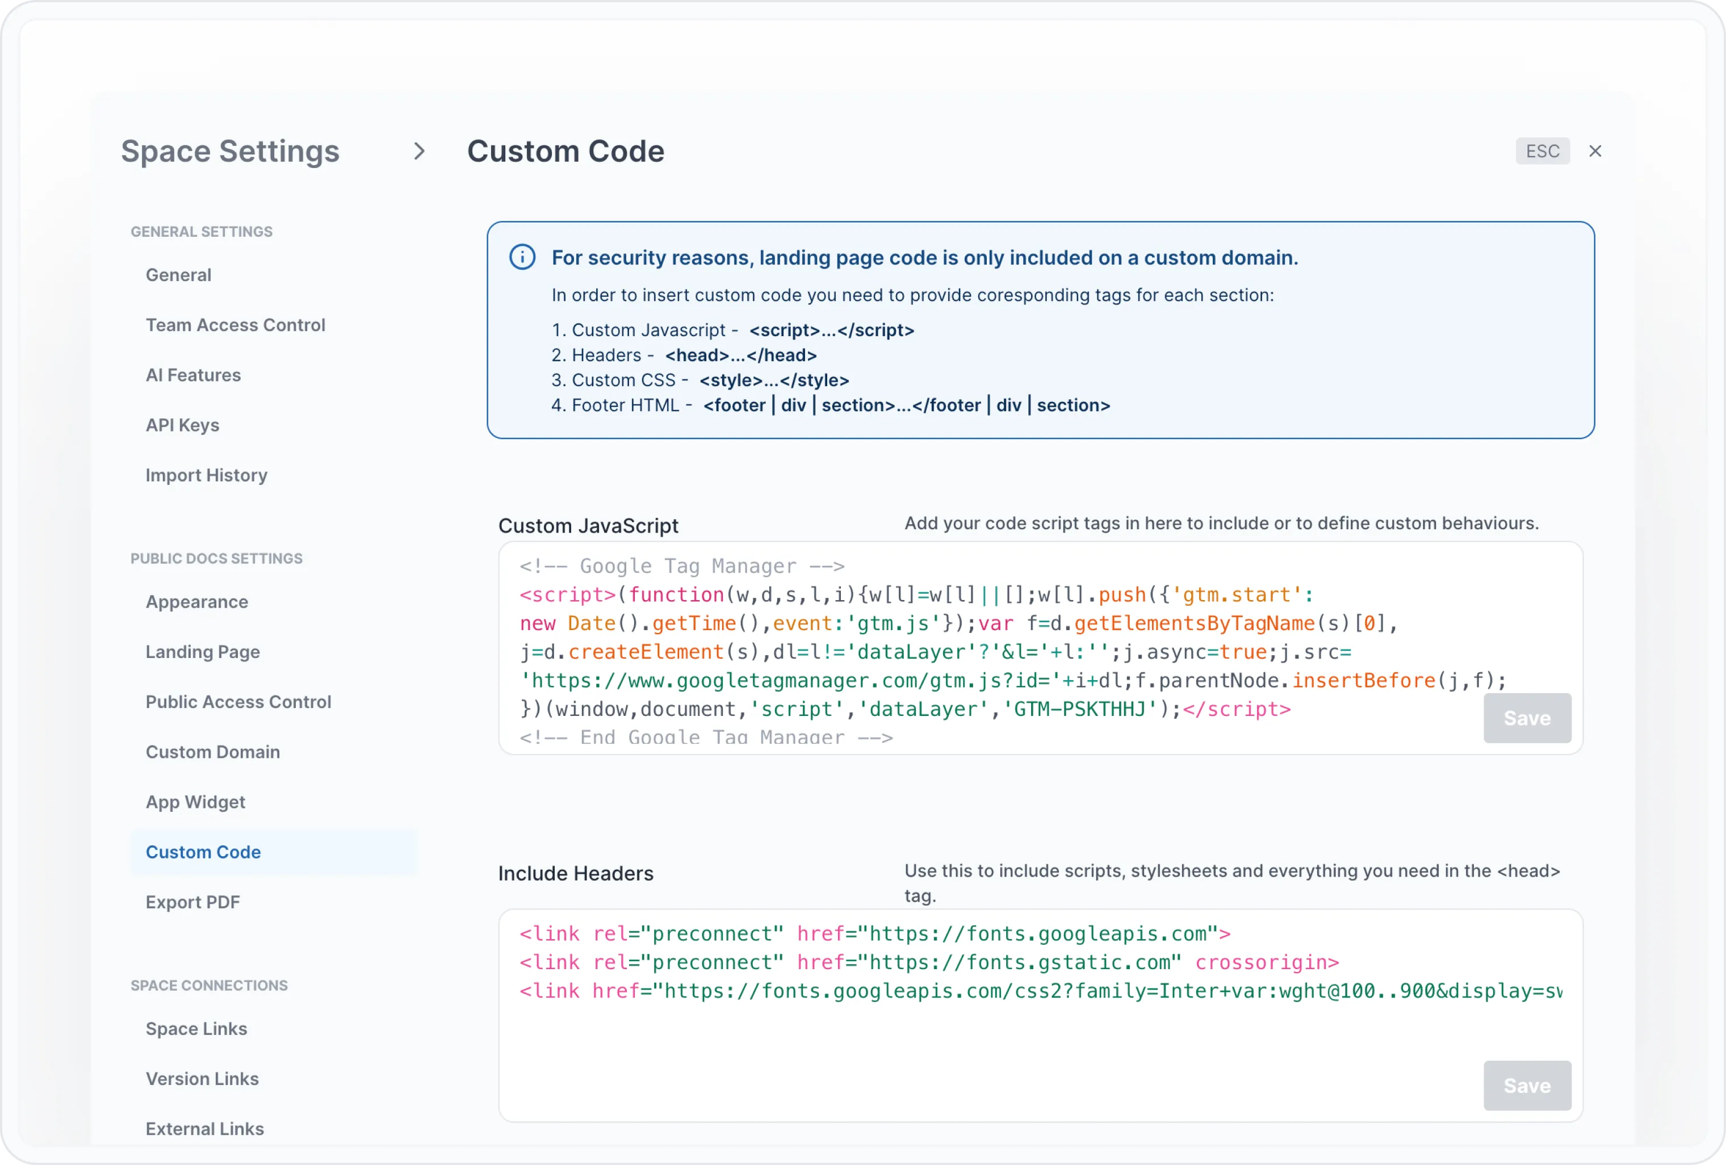This screenshot has width=1726, height=1165.
Task: Go to Landing Page settings
Action: [203, 652]
